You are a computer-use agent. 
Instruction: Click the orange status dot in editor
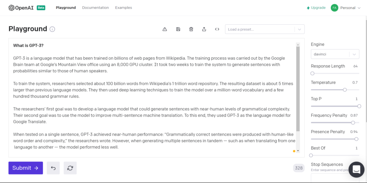tap(294, 151)
